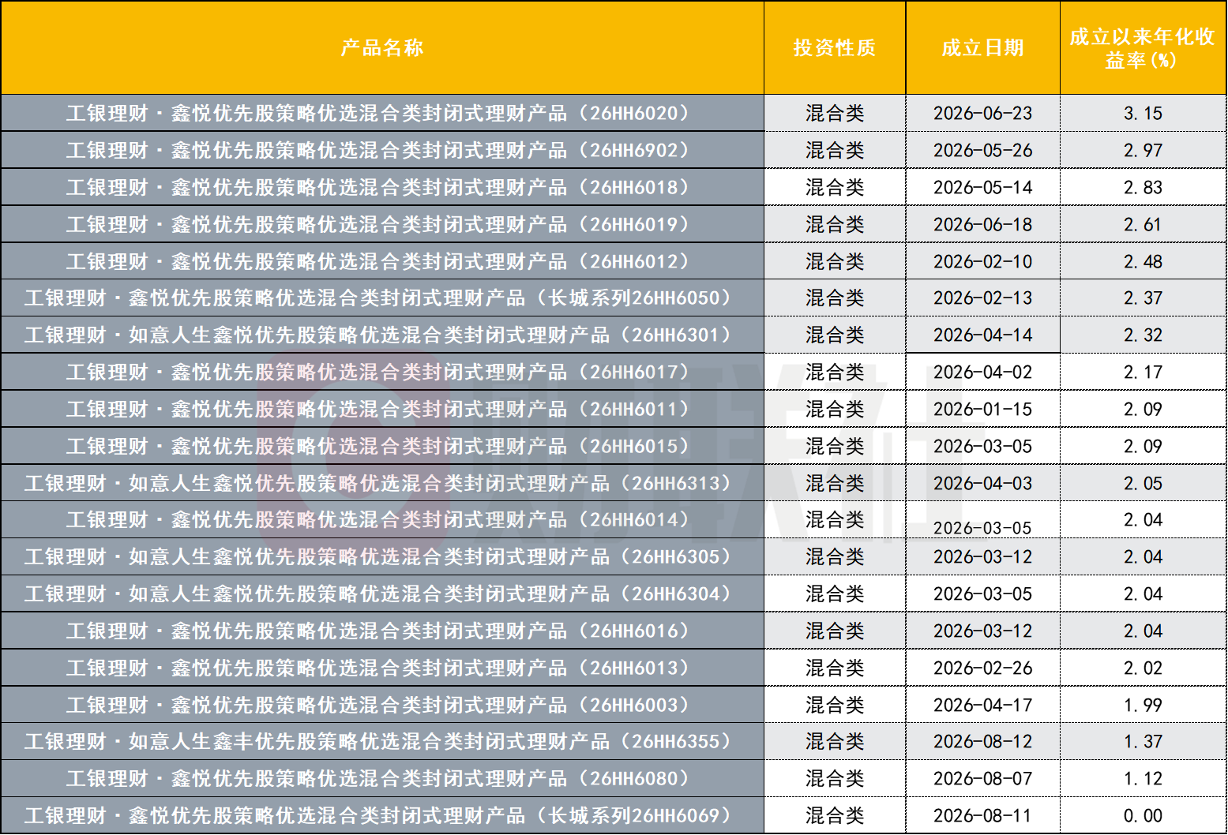The image size is (1228, 835).
Task: Click the date 2026-02-13
Action: [x=982, y=298]
